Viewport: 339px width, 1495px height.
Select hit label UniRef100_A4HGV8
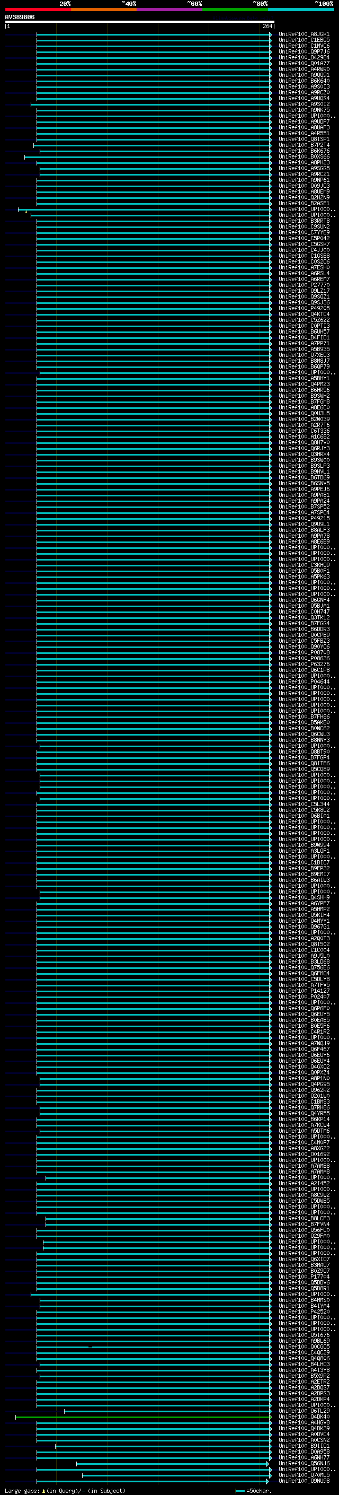pos(304,1422)
